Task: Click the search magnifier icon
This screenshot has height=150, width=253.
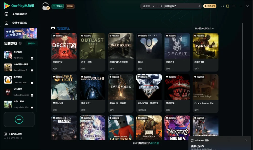Action: click(x=161, y=6)
